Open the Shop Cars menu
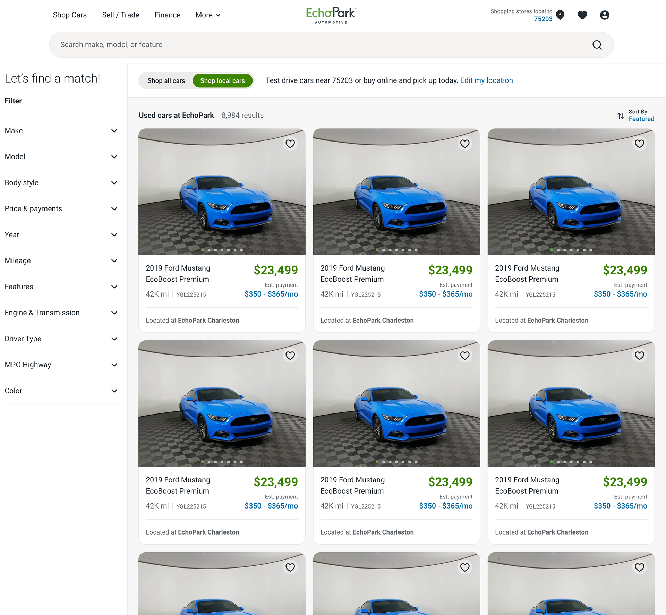The height and width of the screenshot is (615, 666). click(70, 15)
